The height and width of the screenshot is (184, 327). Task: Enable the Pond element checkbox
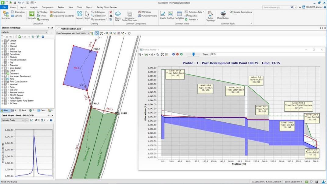coord(5,78)
